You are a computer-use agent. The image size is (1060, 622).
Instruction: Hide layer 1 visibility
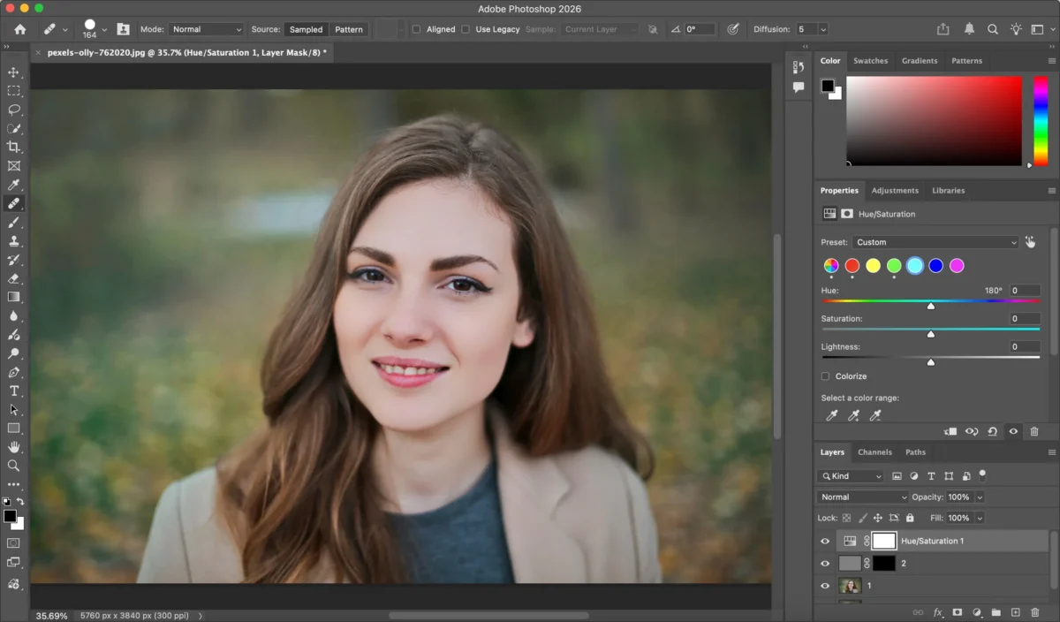pos(824,585)
